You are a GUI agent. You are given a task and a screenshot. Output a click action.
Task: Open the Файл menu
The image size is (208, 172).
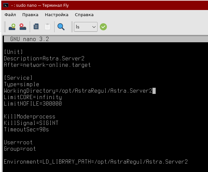[10, 15]
